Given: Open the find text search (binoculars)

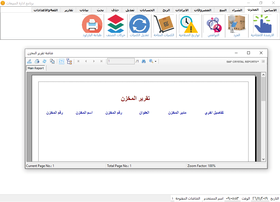Looking at the screenshot, I should pos(143,61).
